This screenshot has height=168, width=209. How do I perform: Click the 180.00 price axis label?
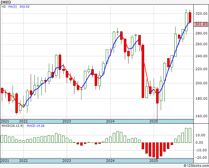pos(201,98)
